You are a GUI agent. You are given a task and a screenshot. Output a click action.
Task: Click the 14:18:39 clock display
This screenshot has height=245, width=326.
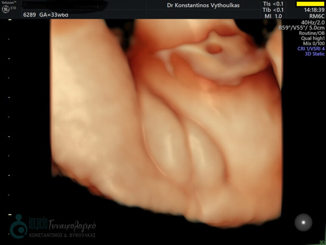(314, 10)
